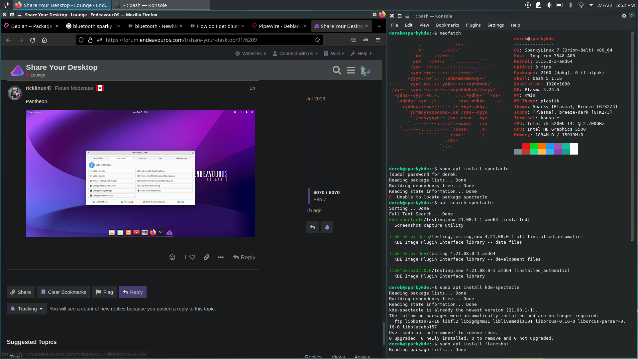
Task: Open Firefox hamburger application menu
Action: point(378,40)
